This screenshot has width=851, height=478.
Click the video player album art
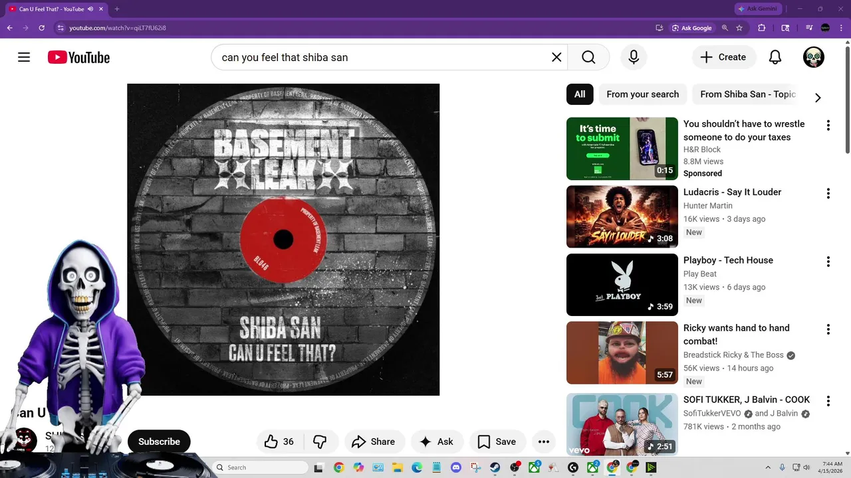click(283, 240)
